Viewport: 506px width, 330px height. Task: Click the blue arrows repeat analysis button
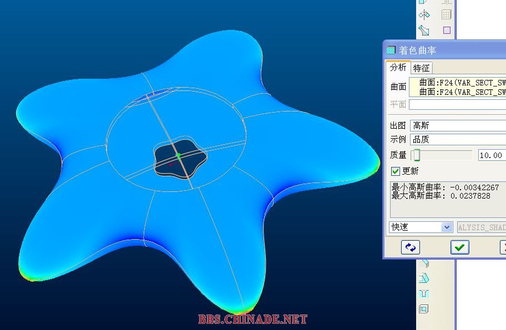click(411, 247)
